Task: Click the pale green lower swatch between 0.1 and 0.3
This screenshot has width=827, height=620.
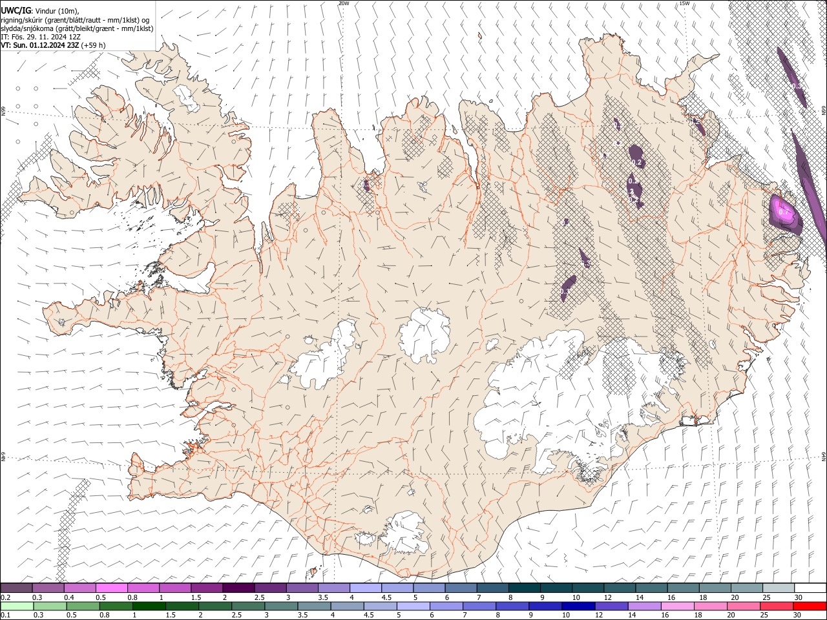Action: click(x=17, y=606)
